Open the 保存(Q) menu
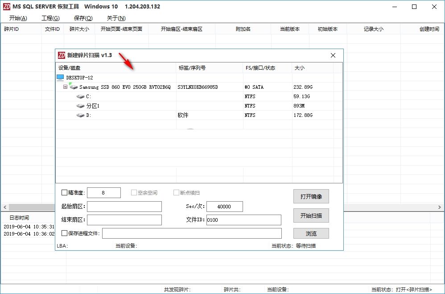 click(83, 18)
